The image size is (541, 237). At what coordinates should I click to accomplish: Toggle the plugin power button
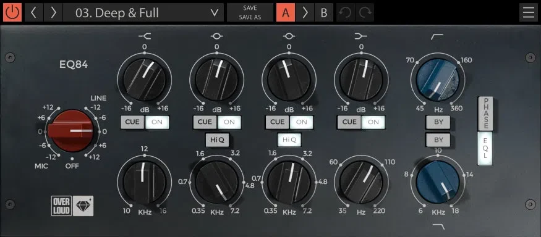point(12,13)
